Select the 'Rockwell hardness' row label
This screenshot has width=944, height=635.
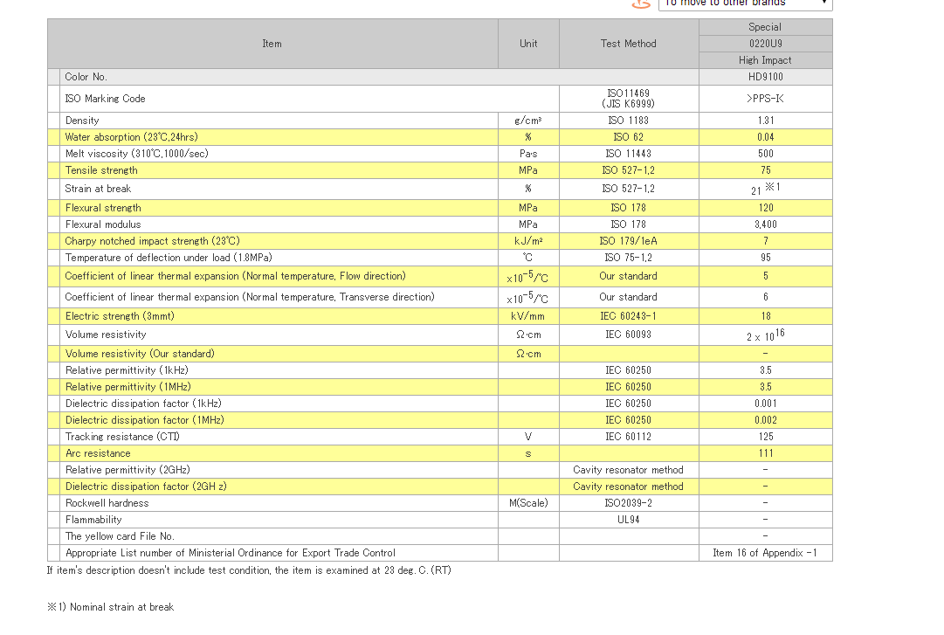pyautogui.click(x=107, y=503)
